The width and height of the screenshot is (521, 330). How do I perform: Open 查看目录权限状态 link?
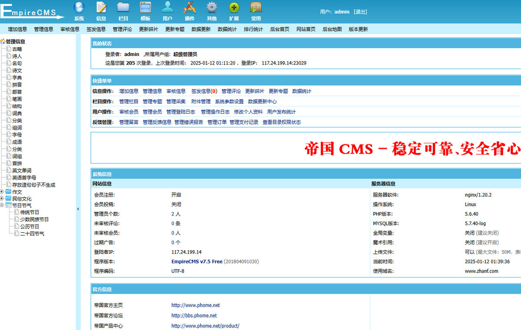pos(282,122)
